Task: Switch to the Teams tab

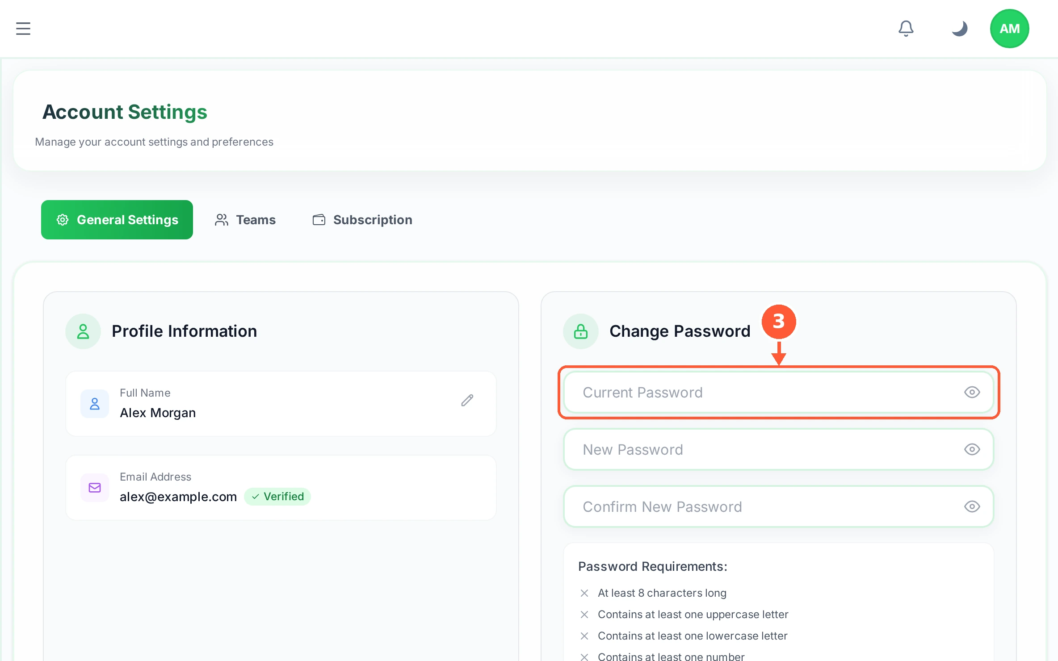Action: pyautogui.click(x=245, y=220)
